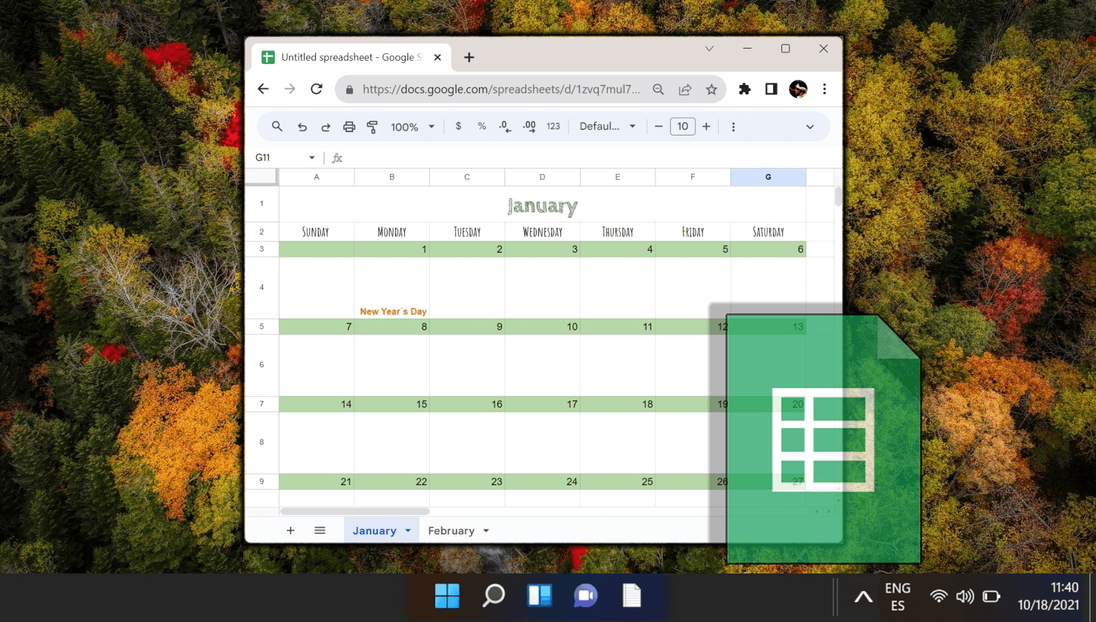
Task: Click the font size field showing 10
Action: pos(682,127)
